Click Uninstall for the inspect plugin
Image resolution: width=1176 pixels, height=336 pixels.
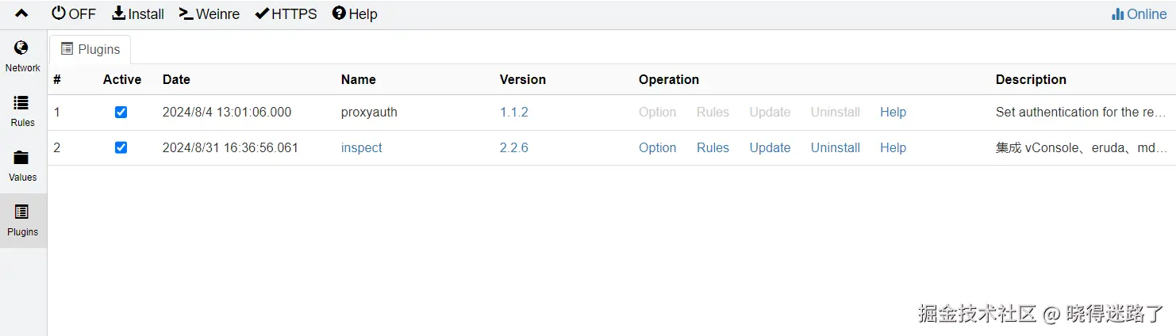tap(835, 147)
